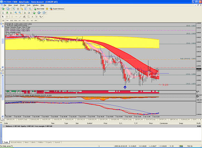Toggle the Expert Advisors button
This screenshot has height=148, width=202.
tap(57, 9)
